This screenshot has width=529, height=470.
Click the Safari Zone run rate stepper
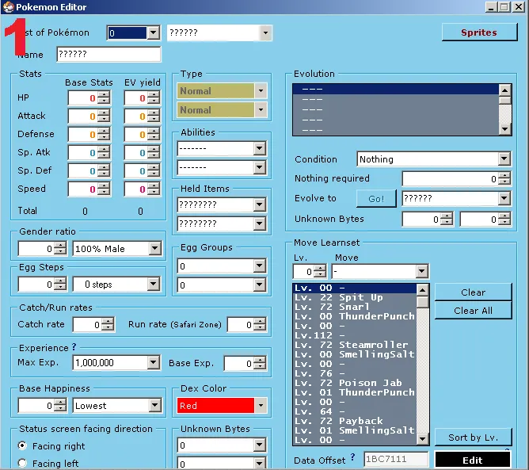point(260,324)
